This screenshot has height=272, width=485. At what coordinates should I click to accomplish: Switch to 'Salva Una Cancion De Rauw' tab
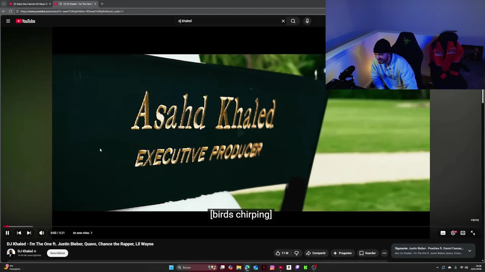pyautogui.click(x=30, y=4)
